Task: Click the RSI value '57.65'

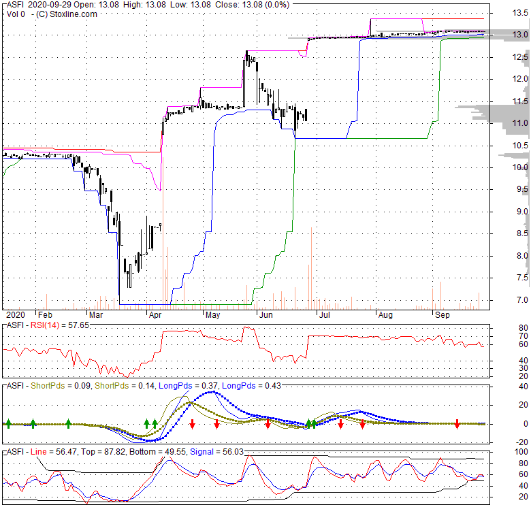Action: (78, 325)
